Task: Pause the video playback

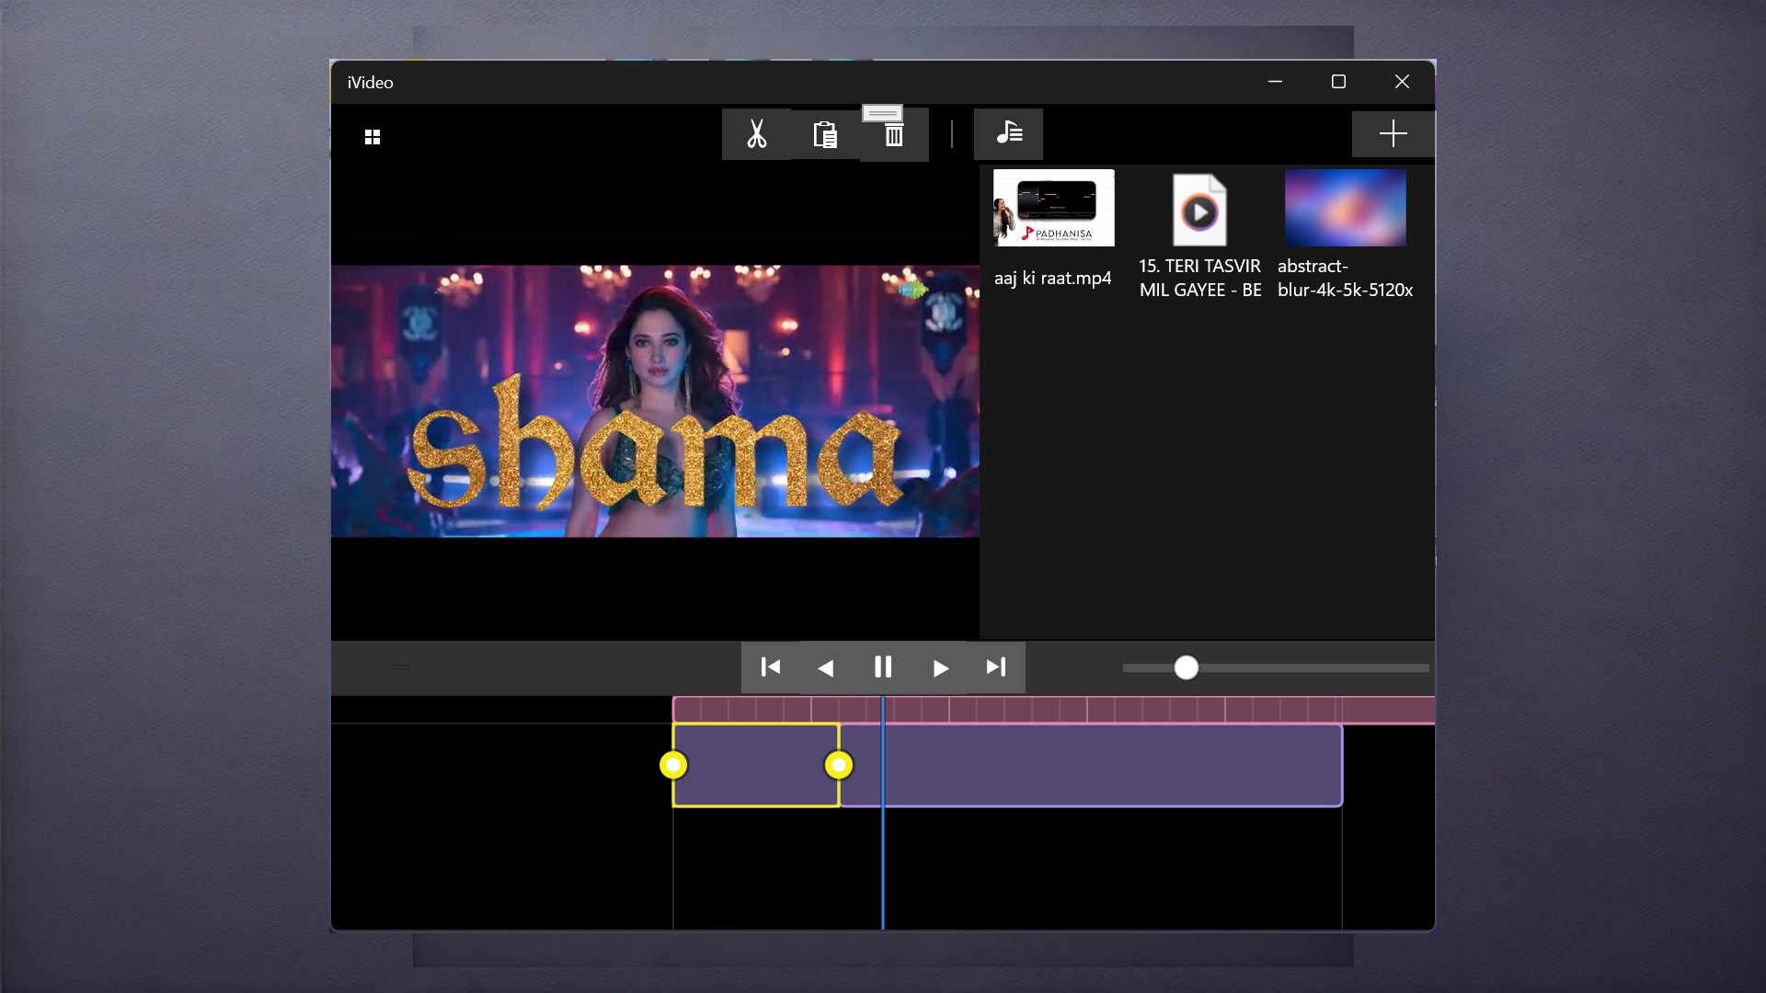Action: click(882, 668)
